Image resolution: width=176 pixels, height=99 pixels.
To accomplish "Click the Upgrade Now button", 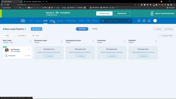I will coord(122,13).
